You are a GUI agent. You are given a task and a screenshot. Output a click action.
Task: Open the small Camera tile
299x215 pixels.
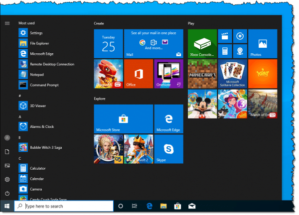[x=240, y=51]
